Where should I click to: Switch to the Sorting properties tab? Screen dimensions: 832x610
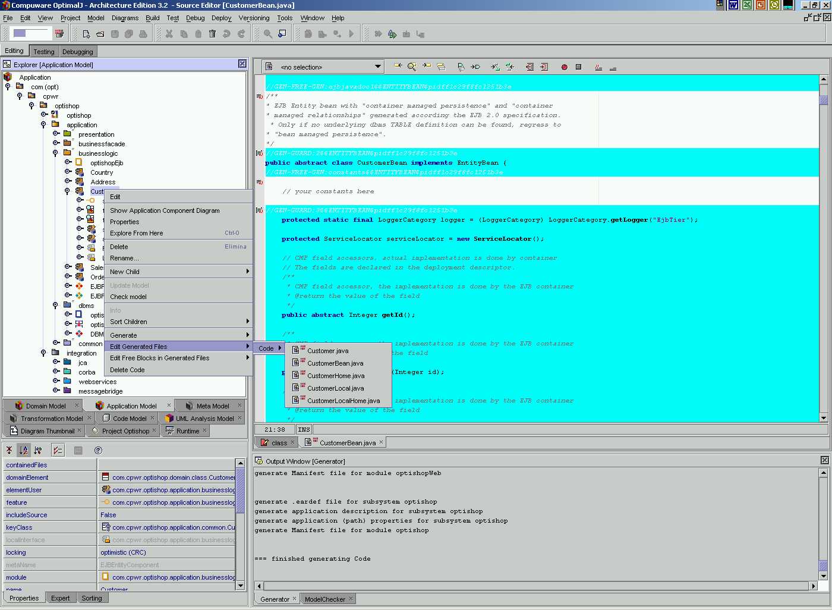tap(92, 598)
